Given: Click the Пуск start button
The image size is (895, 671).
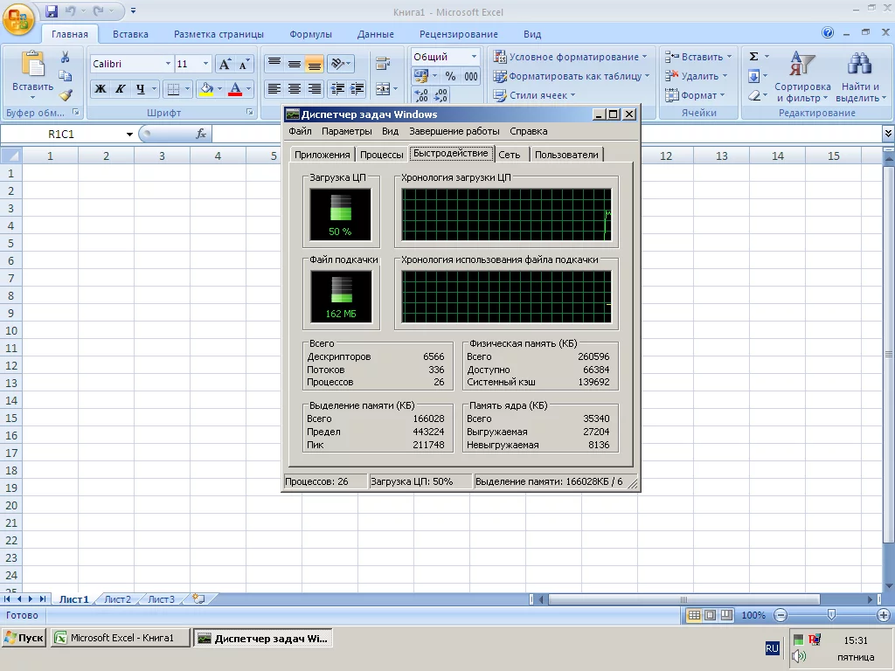Looking at the screenshot, I should click(24, 638).
